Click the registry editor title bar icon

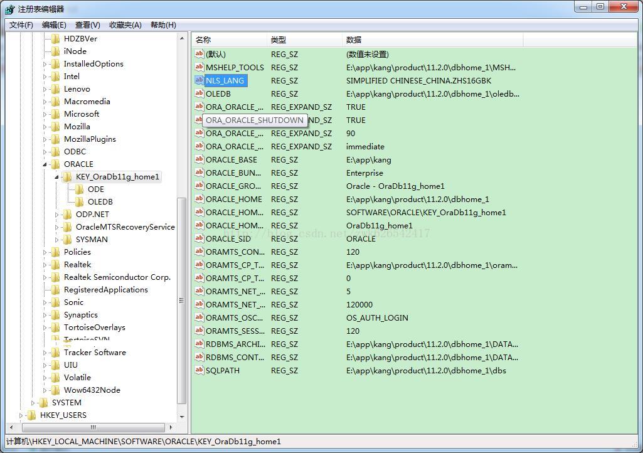point(10,9)
